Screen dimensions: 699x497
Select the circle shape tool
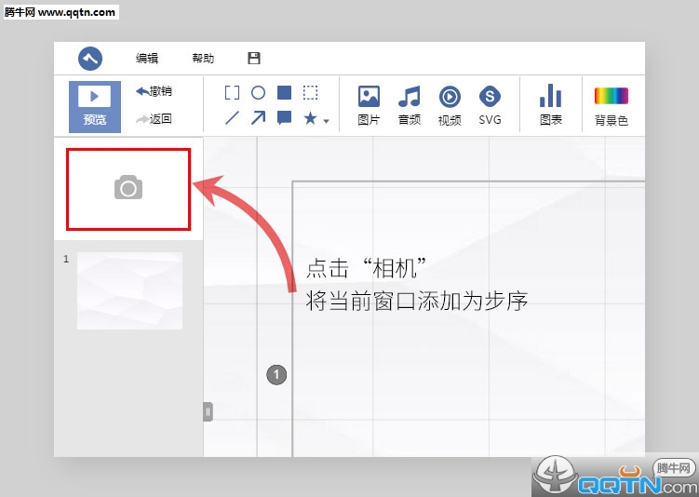click(x=259, y=93)
